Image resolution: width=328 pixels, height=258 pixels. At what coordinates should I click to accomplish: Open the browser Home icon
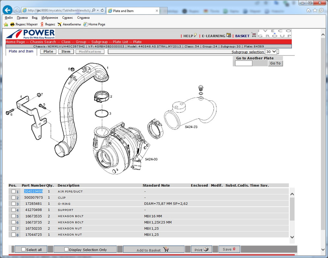[x=308, y=10]
